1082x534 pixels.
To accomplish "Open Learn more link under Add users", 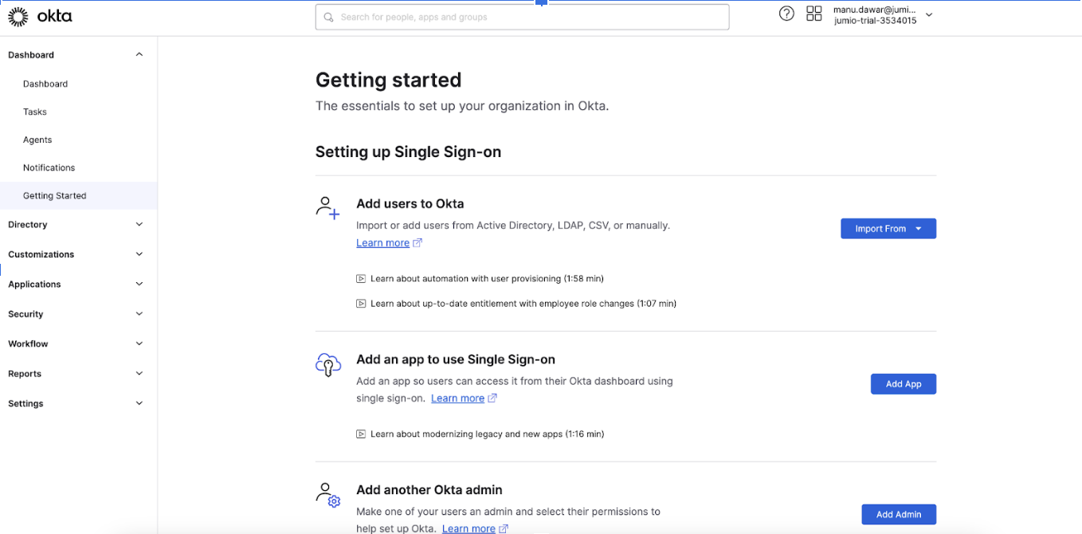I will [x=382, y=243].
